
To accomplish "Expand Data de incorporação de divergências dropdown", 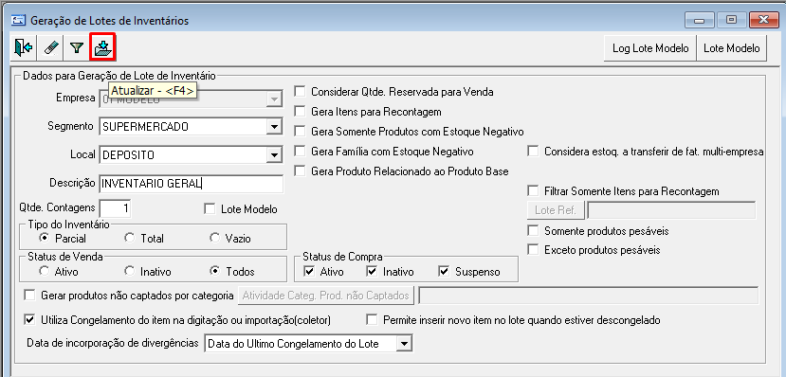I will click(404, 344).
